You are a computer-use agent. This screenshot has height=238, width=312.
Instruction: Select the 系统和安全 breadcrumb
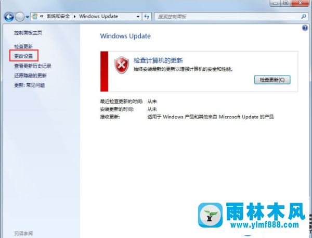(58, 16)
